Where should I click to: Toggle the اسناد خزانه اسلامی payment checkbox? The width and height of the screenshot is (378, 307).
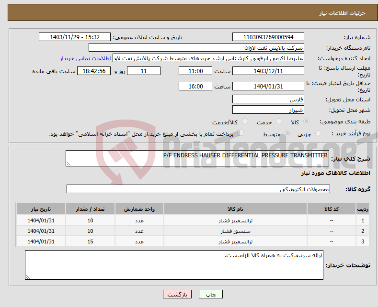[x=241, y=133]
